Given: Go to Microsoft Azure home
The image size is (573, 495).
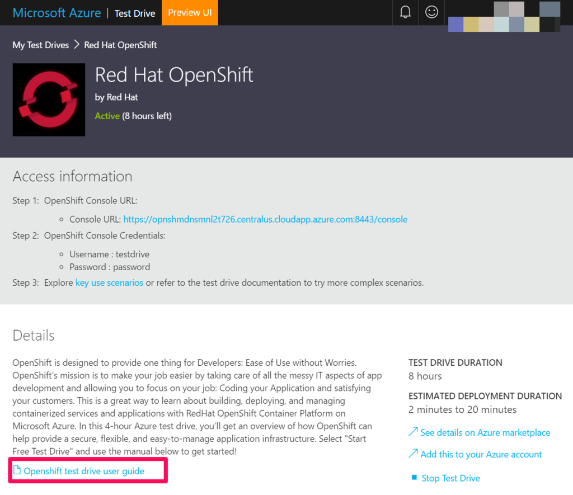Looking at the screenshot, I should pyautogui.click(x=57, y=13).
